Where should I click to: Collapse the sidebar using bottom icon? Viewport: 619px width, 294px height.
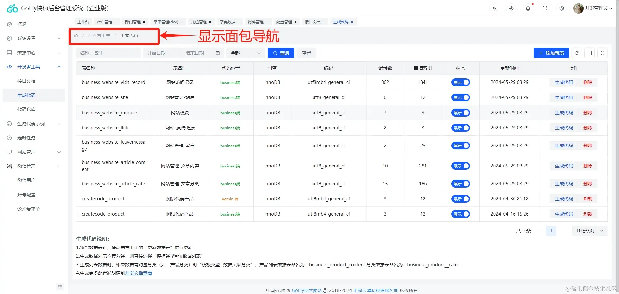60,286
